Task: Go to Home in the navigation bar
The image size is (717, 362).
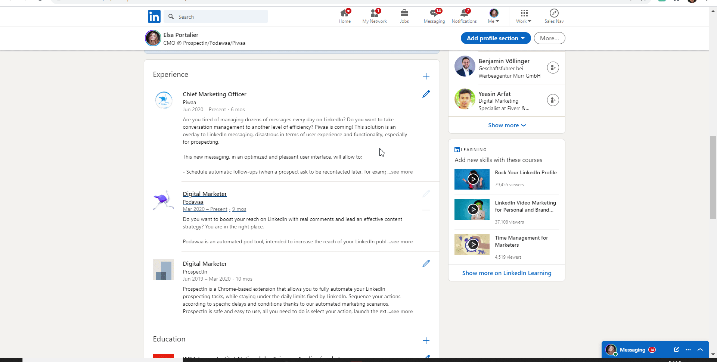Action: click(x=345, y=16)
